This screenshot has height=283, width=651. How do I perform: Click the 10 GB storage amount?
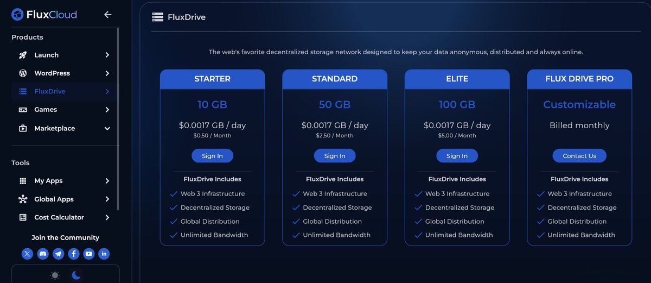point(212,104)
